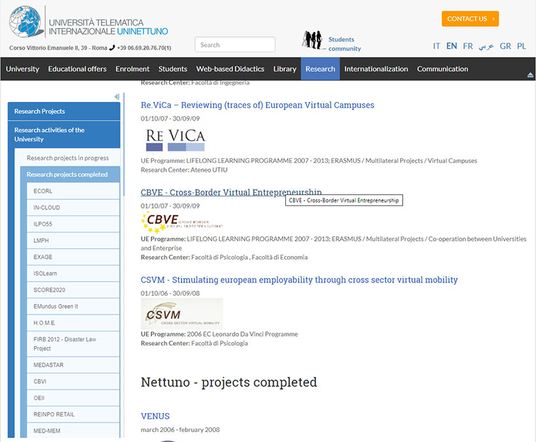The width and height of the screenshot is (536, 442).
Task: Click the eject icon in the navigation bar
Action: (x=530, y=74)
